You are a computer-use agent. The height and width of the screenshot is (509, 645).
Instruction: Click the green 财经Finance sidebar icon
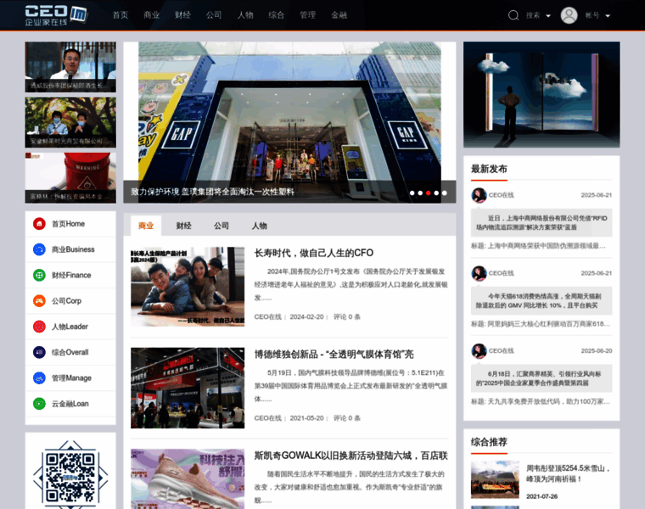click(x=39, y=275)
